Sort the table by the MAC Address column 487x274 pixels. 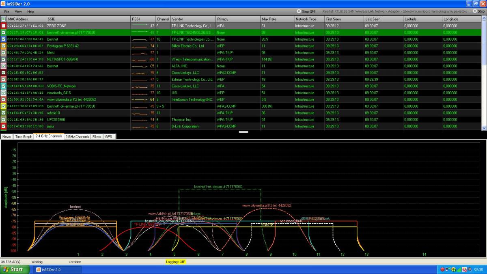coord(26,19)
